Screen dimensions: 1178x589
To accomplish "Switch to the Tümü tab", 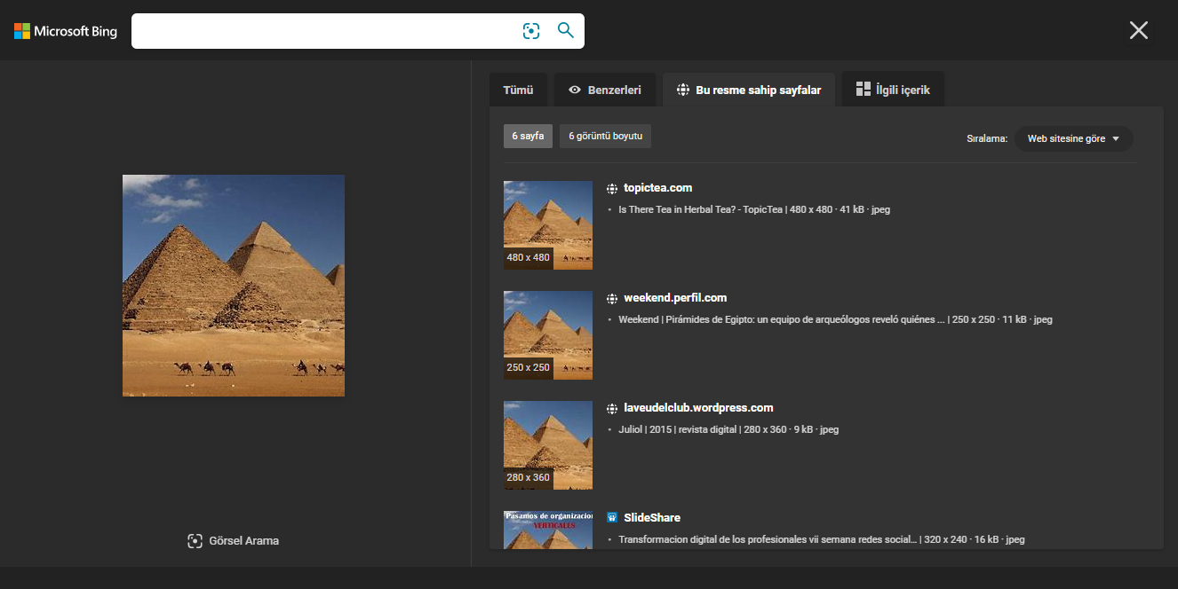I will (518, 90).
